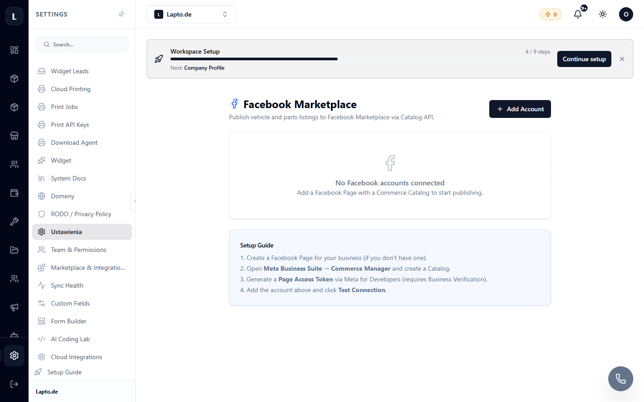
Task: Open Cloud Printing settings
Action: point(82,89)
